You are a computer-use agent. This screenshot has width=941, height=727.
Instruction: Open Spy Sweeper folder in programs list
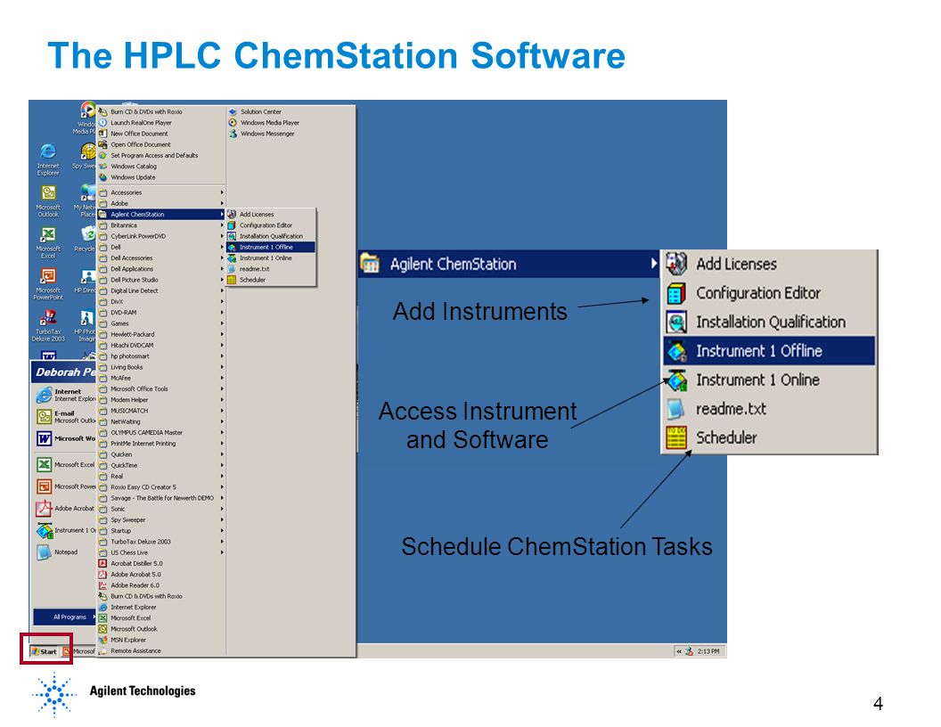click(160, 520)
